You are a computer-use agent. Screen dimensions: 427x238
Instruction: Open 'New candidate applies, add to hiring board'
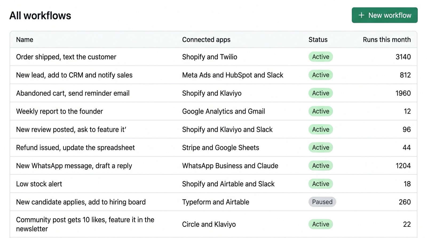coord(81,202)
